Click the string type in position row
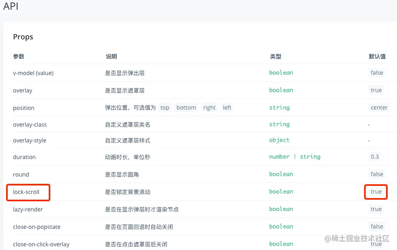The height and width of the screenshot is (250, 397). (x=279, y=108)
